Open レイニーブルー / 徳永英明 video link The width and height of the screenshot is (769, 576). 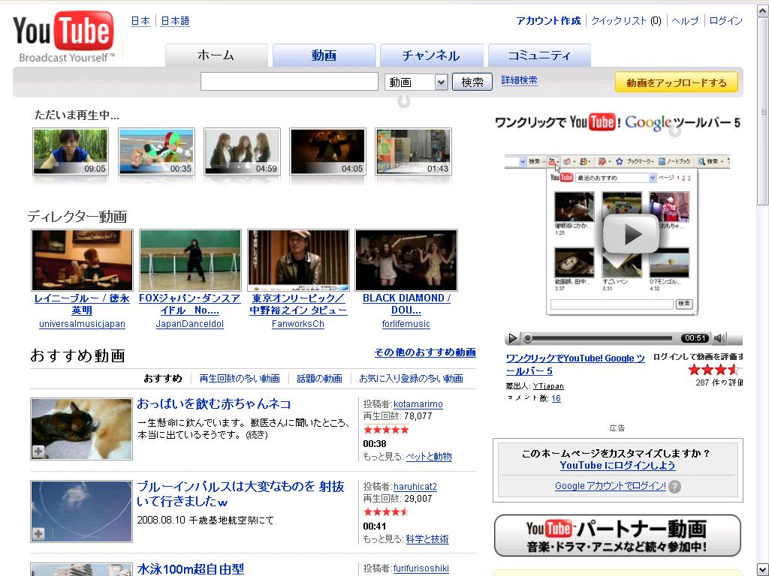(x=82, y=304)
